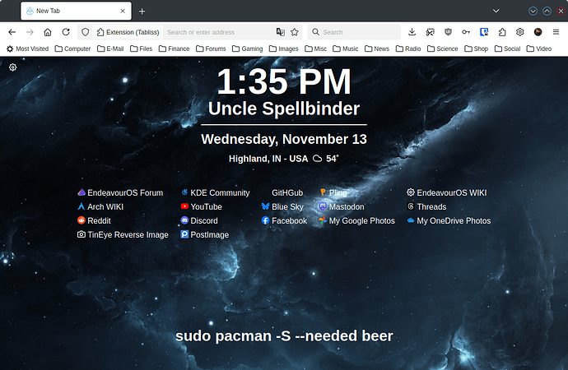The image size is (568, 370).
Task: Open the Misc bookmark folder
Action: tap(315, 49)
